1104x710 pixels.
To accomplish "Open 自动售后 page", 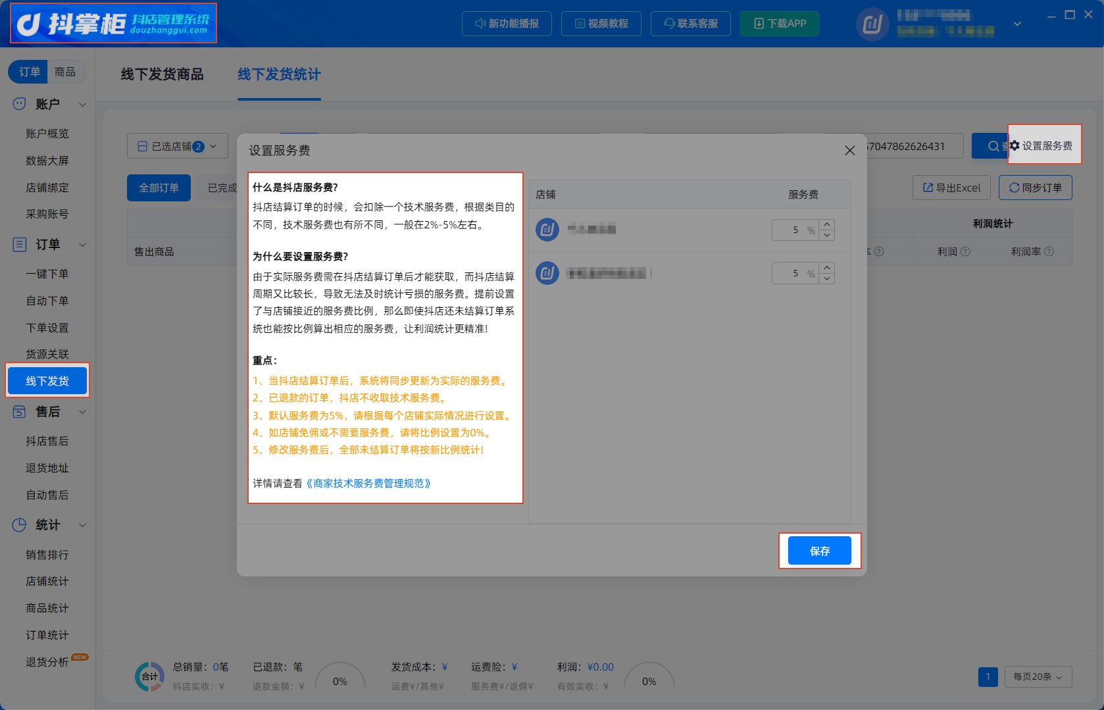I will point(47,495).
